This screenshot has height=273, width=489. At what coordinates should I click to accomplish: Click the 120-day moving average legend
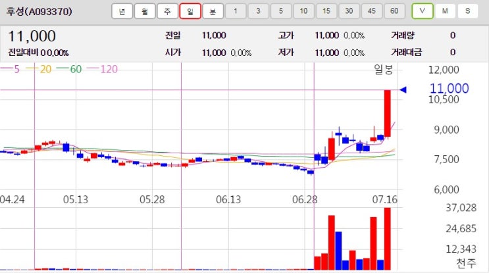coord(102,69)
